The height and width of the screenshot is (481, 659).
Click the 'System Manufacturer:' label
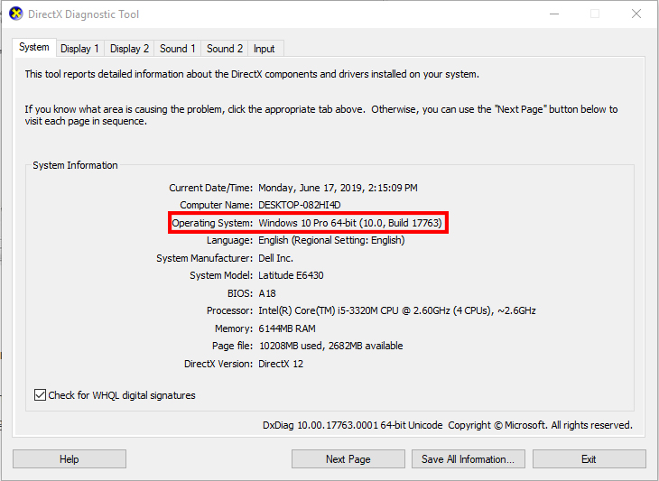tap(205, 258)
